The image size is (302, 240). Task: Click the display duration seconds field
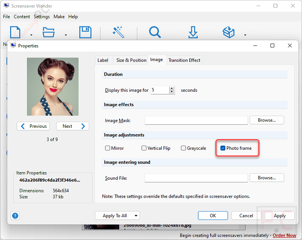click(x=160, y=90)
